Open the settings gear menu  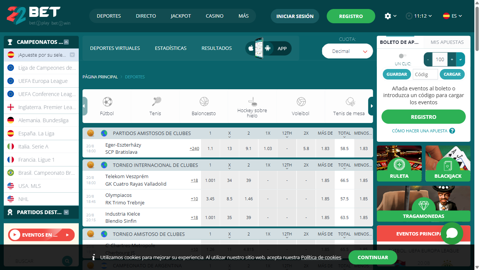click(388, 16)
